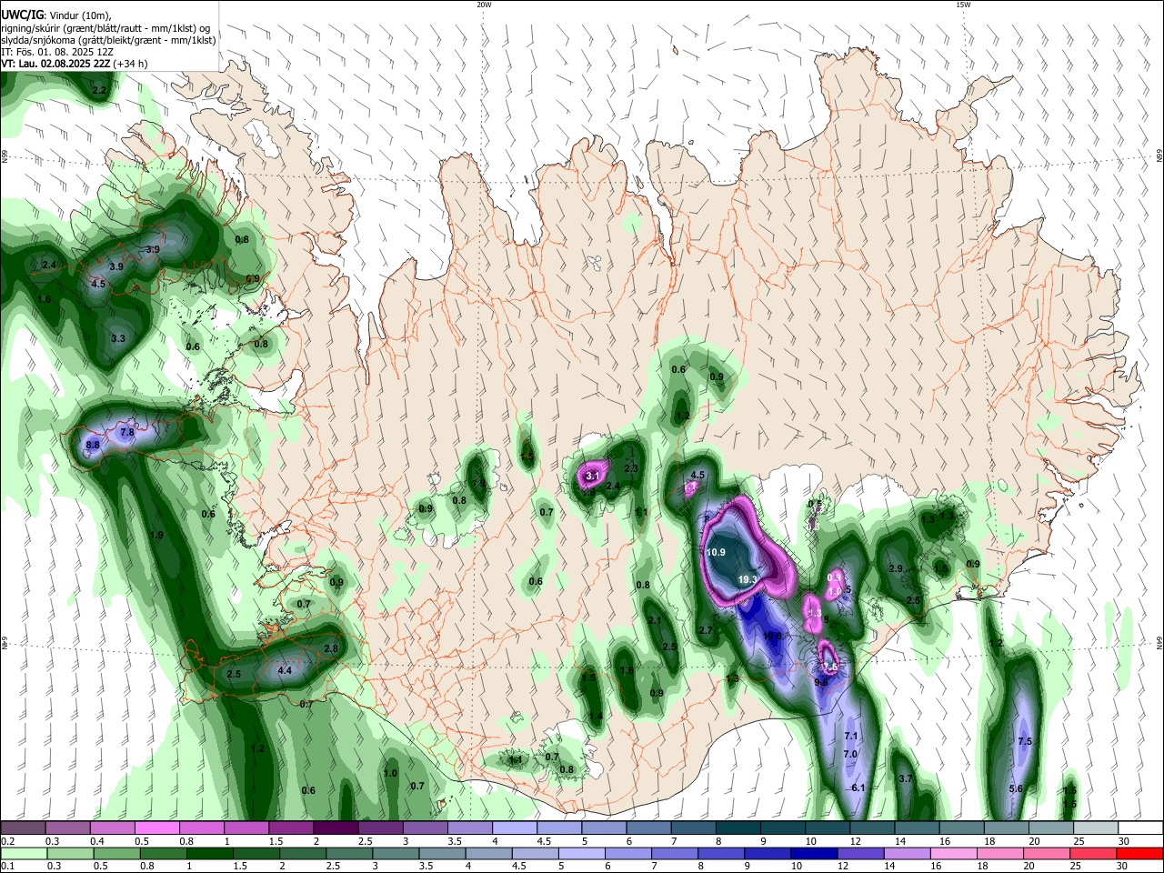Select the 7.8 precipitation value on the map
1164x873 pixels.
point(127,433)
